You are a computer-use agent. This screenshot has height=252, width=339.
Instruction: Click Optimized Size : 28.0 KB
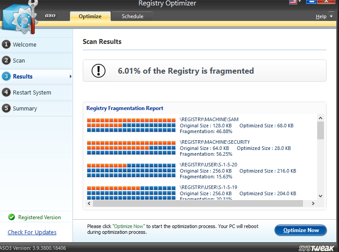pyautogui.click(x=264, y=148)
